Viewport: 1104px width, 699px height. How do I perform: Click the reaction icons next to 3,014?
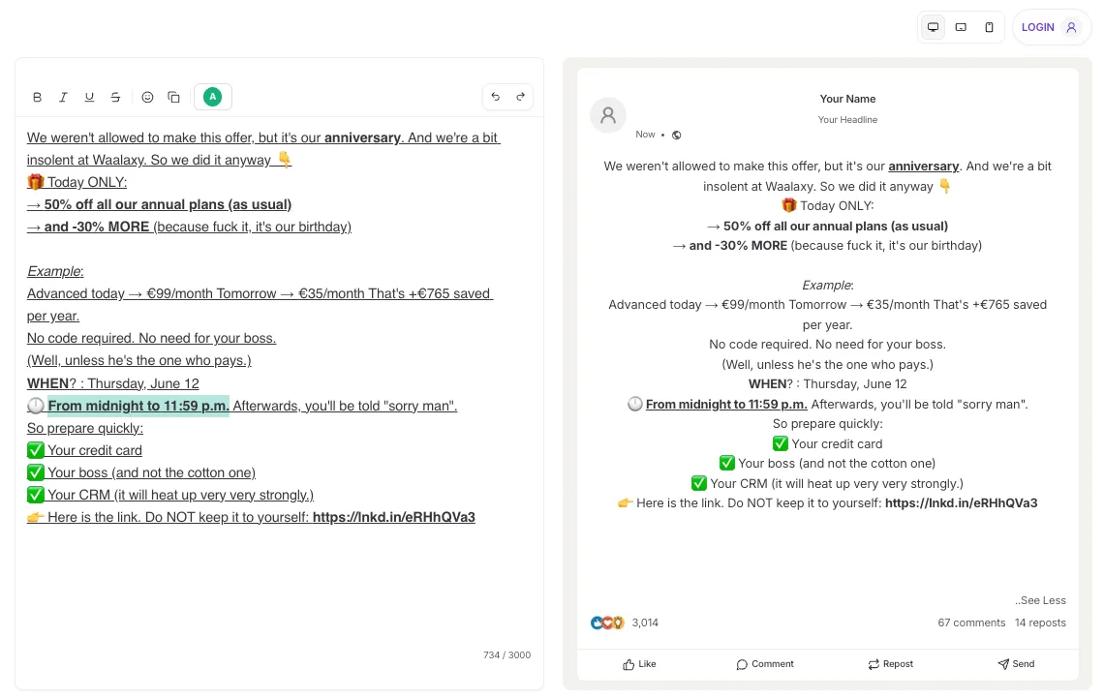coord(607,623)
